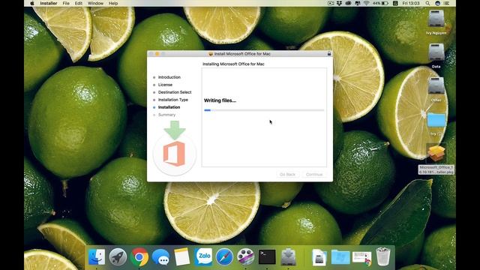Open the Edit menu
This screenshot has width=480, height=270.
78,3
